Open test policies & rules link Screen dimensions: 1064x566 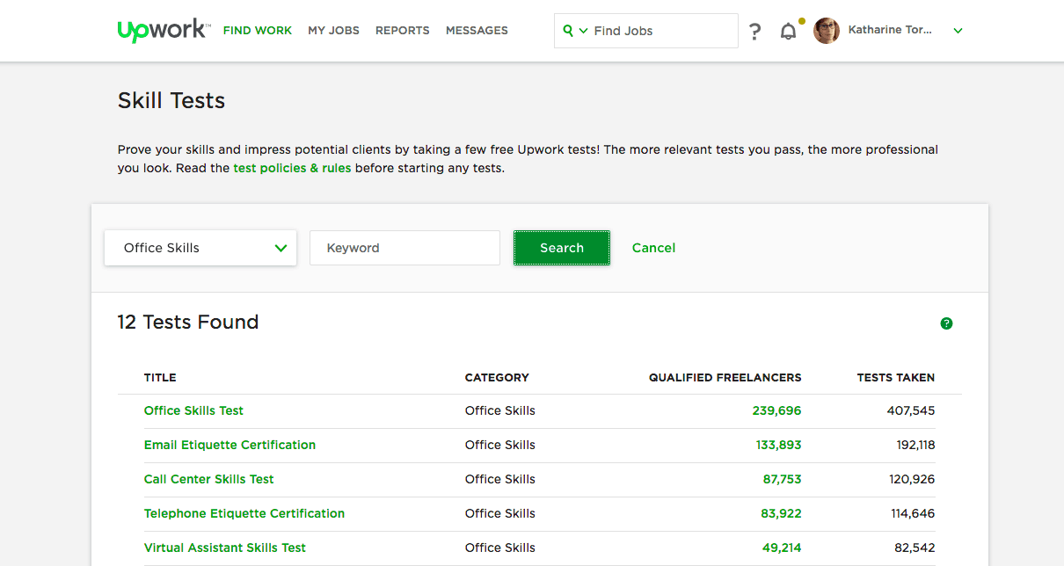click(292, 168)
